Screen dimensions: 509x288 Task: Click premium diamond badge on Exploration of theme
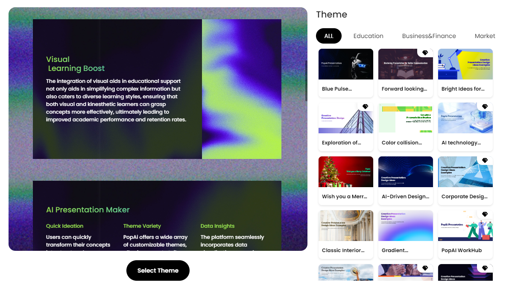tap(365, 106)
